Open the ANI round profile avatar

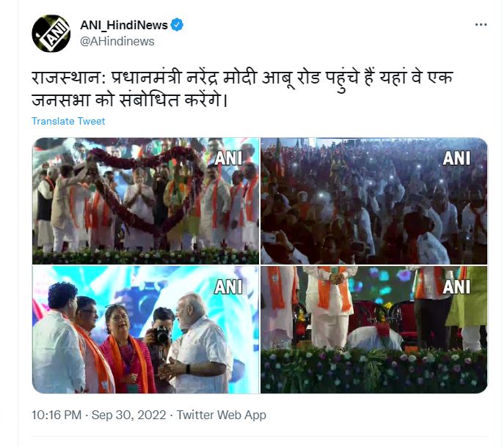pyautogui.click(x=51, y=33)
